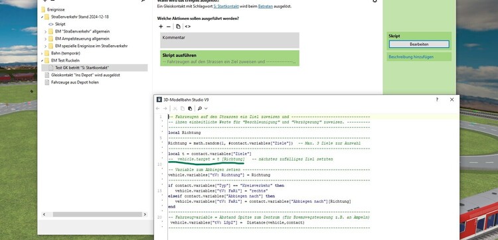
Task: Click code line with Distance(vehicle,contact)
Action: point(237,223)
